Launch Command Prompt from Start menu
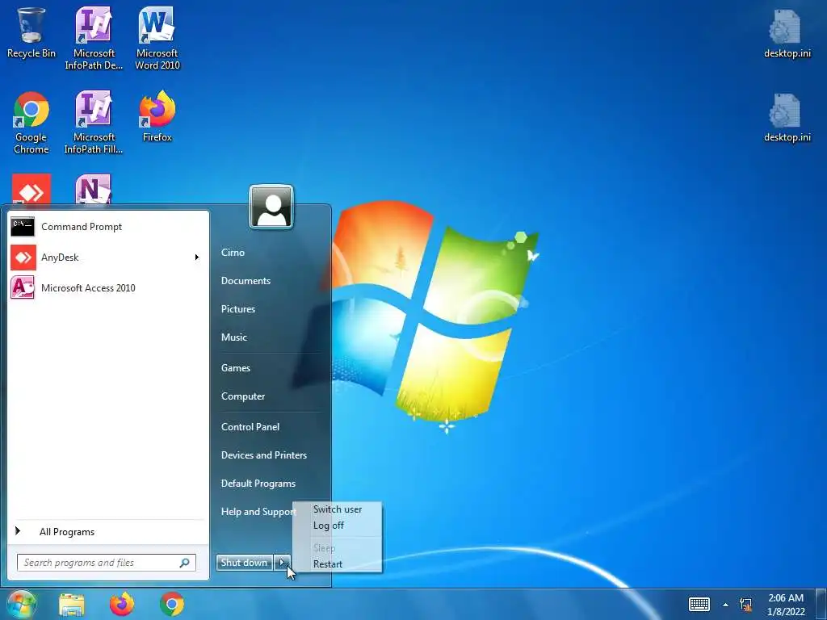This screenshot has width=827, height=620. [107, 227]
